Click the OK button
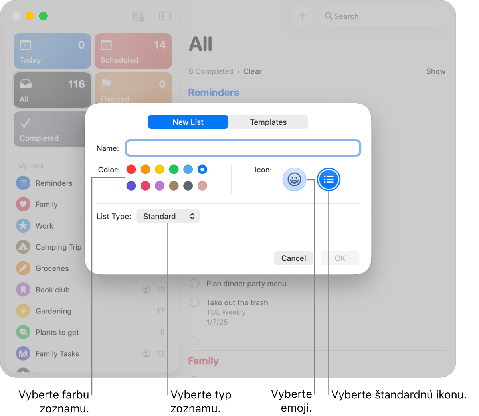 coord(340,258)
